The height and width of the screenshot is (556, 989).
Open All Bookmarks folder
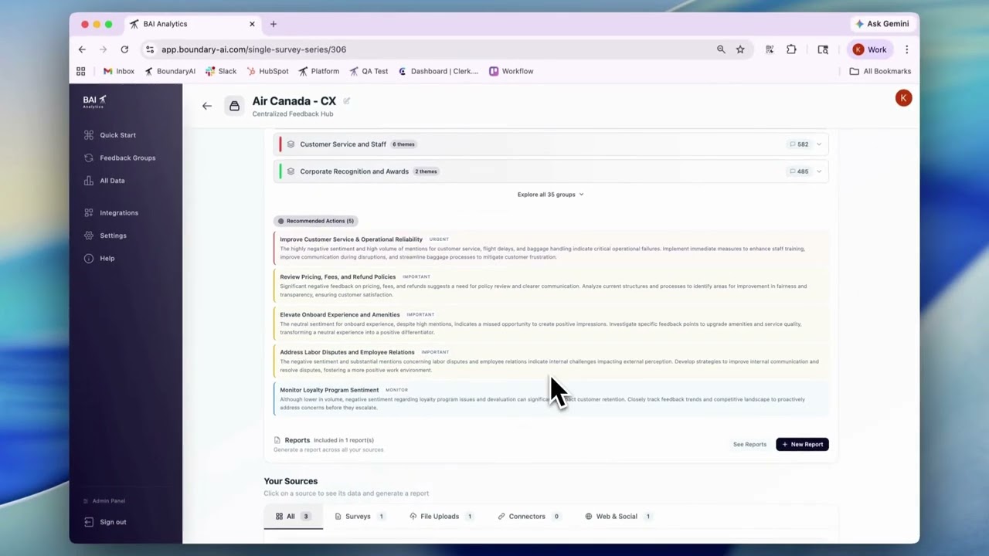[x=880, y=71]
